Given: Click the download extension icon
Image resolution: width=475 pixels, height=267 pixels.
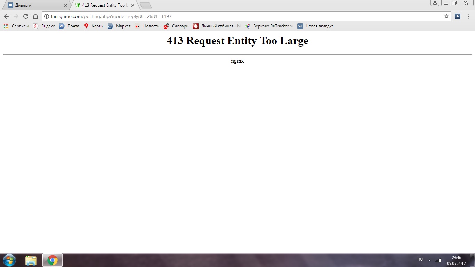Looking at the screenshot, I should click(x=458, y=16).
